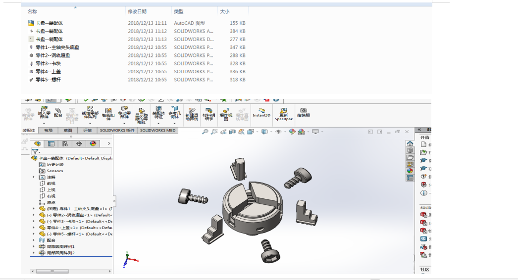Sort files by 类型 column header
The image size is (518, 280).
point(179,11)
